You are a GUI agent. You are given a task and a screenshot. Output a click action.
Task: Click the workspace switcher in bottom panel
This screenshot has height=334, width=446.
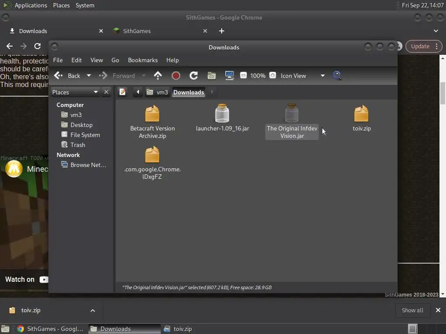pos(412,329)
